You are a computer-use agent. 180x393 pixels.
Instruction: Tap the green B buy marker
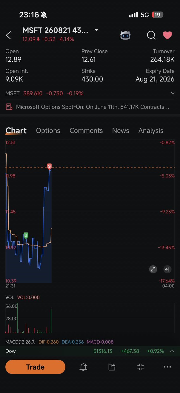point(26,235)
